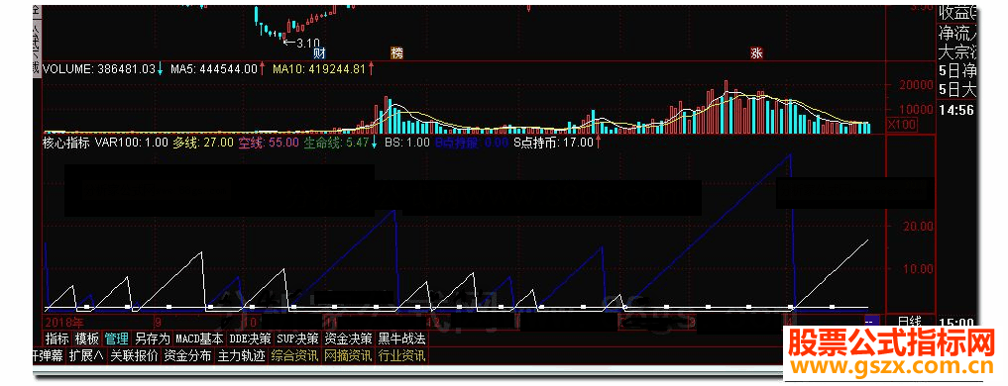Open 关联报价 panel

[x=134, y=356]
